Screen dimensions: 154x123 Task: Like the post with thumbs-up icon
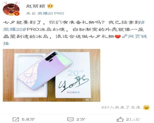(x=120, y=119)
